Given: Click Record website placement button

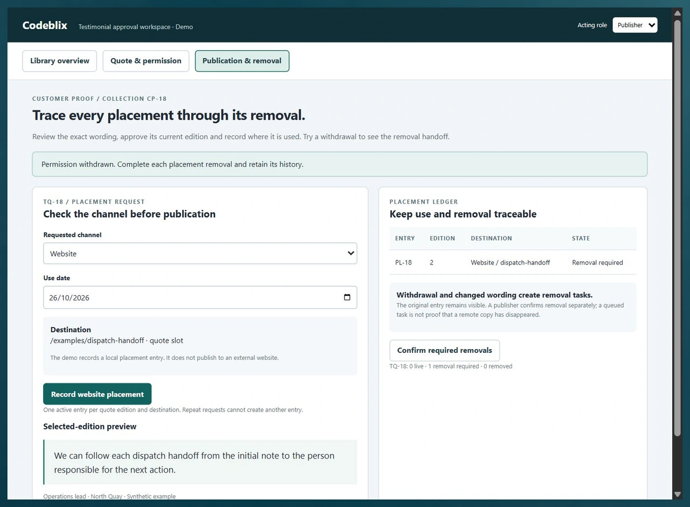Looking at the screenshot, I should 97,394.
